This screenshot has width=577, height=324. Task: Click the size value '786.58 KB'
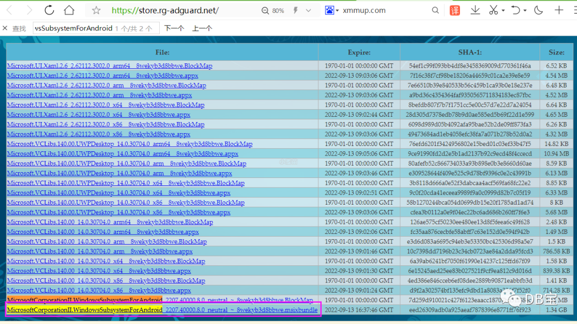point(556,252)
